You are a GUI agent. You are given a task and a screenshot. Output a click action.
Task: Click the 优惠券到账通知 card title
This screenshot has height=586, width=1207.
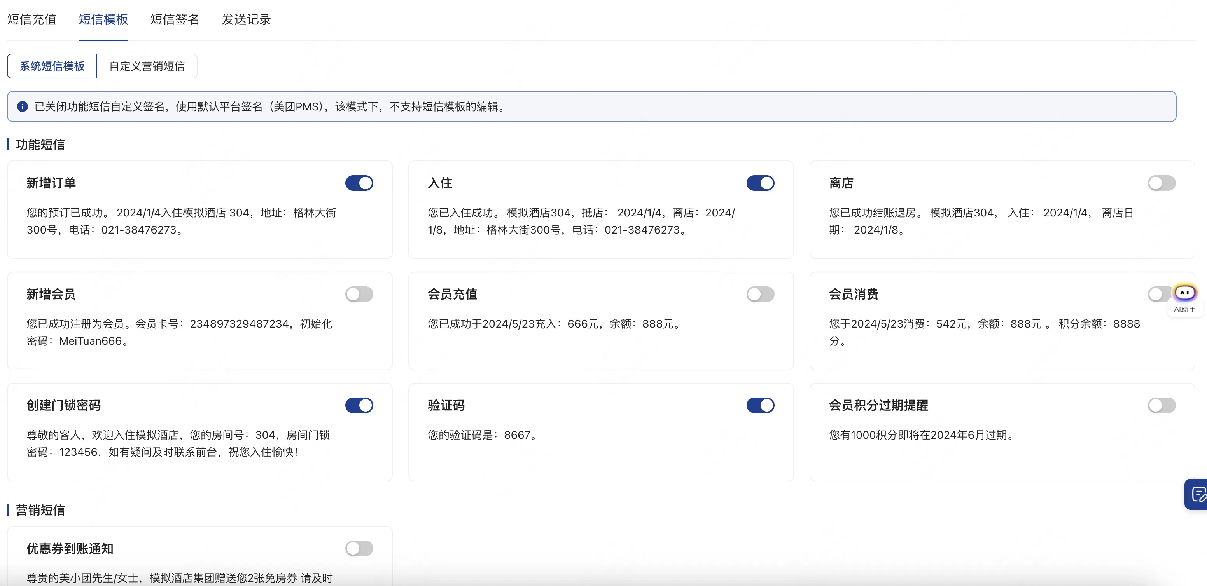click(70, 548)
